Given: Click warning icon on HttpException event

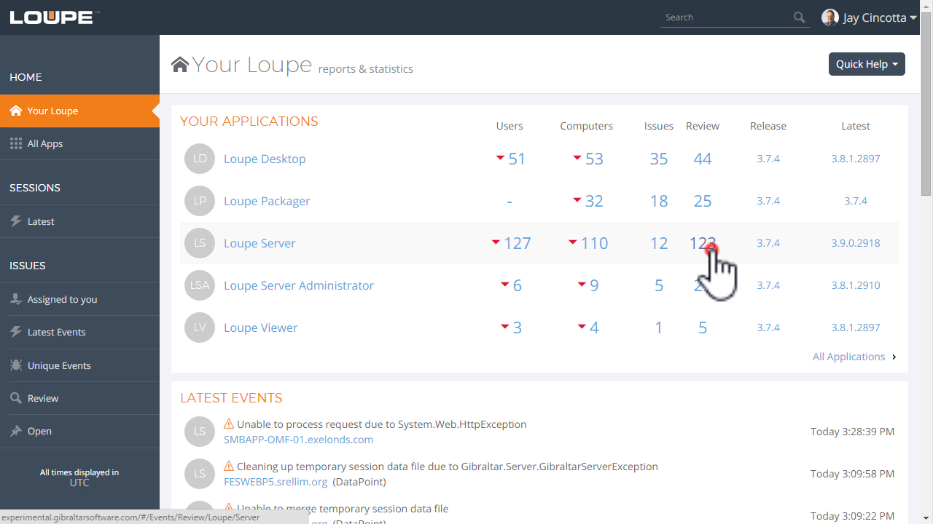Looking at the screenshot, I should pos(229,424).
